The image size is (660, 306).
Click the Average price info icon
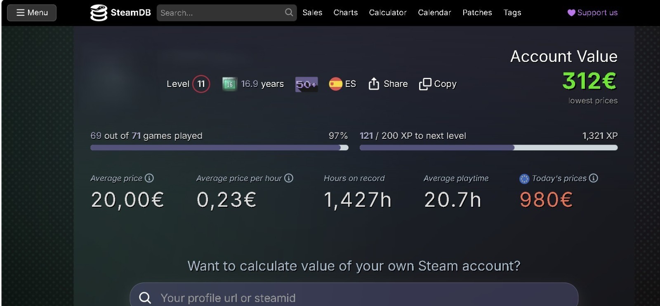pos(149,178)
